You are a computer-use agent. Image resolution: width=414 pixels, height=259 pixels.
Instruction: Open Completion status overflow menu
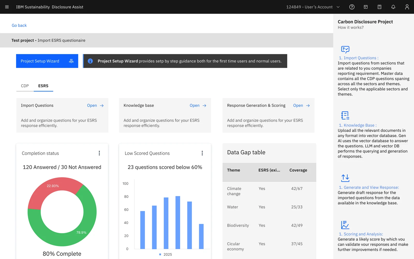pyautogui.click(x=99, y=153)
